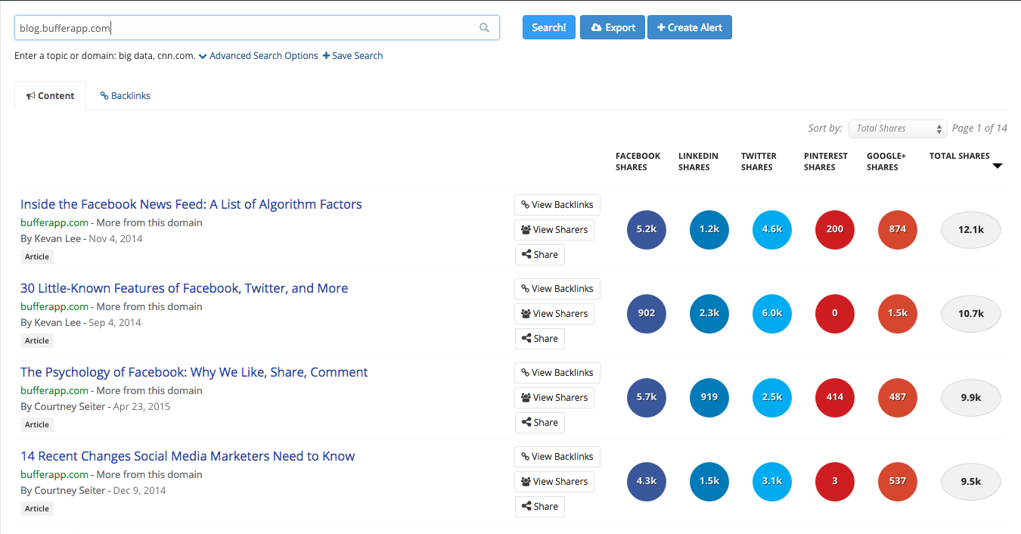This screenshot has width=1021, height=534.
Task: Click the Save Search link
Action: pyautogui.click(x=352, y=56)
